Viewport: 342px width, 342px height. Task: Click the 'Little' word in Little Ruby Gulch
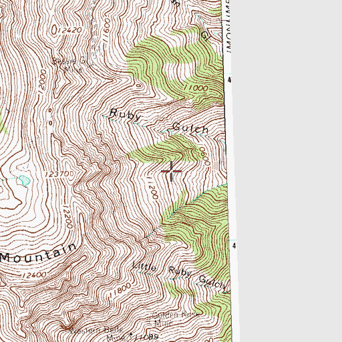(144, 267)
